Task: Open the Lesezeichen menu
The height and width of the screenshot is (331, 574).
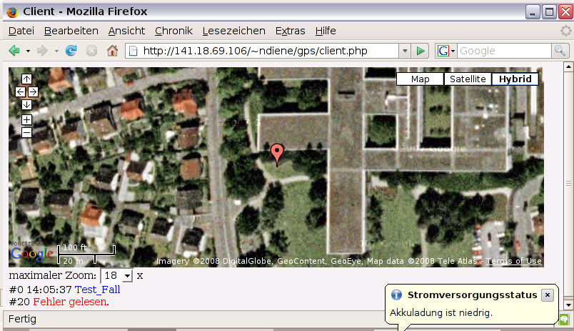Action: pos(233,31)
